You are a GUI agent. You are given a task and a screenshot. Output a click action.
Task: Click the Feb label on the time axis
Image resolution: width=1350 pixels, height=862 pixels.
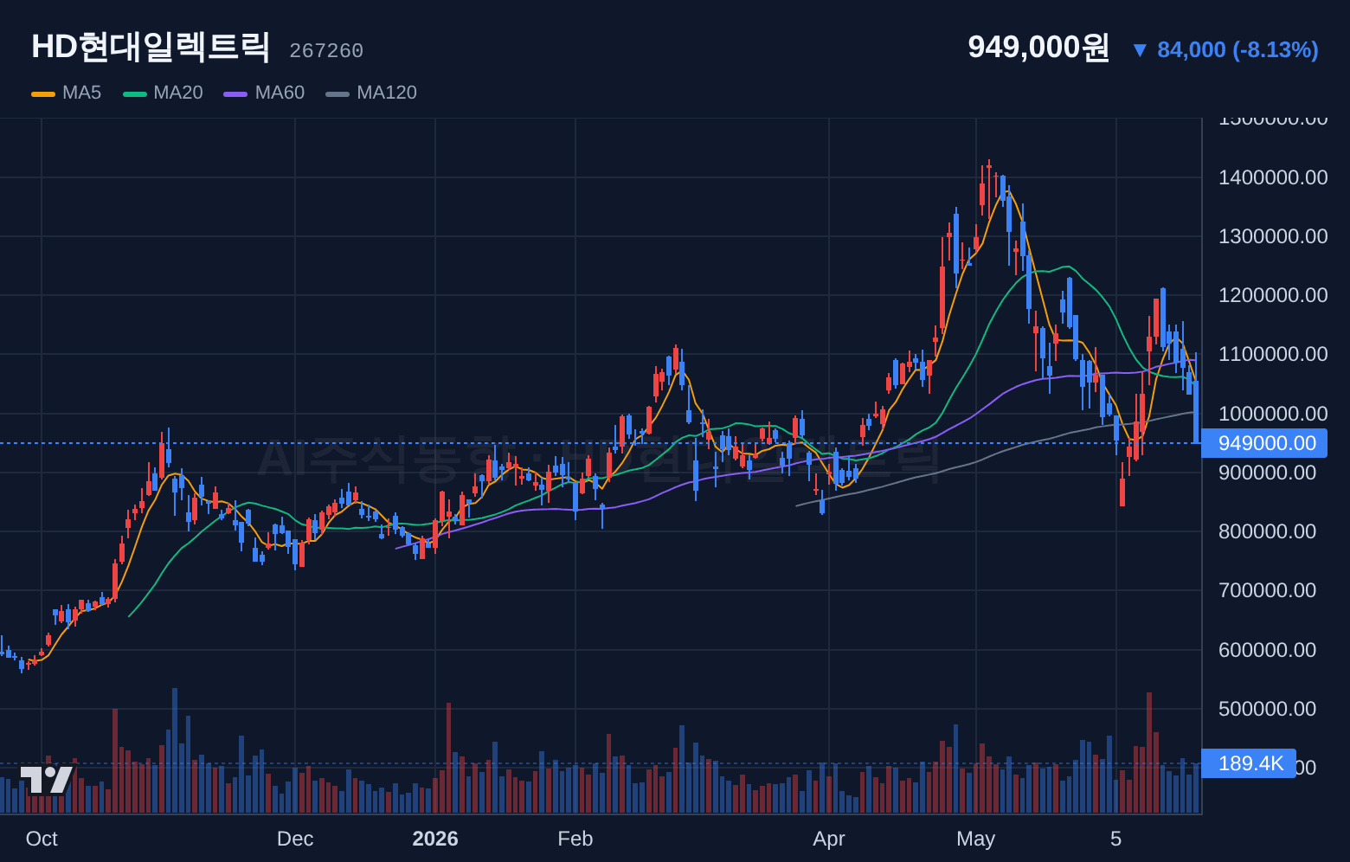click(575, 839)
